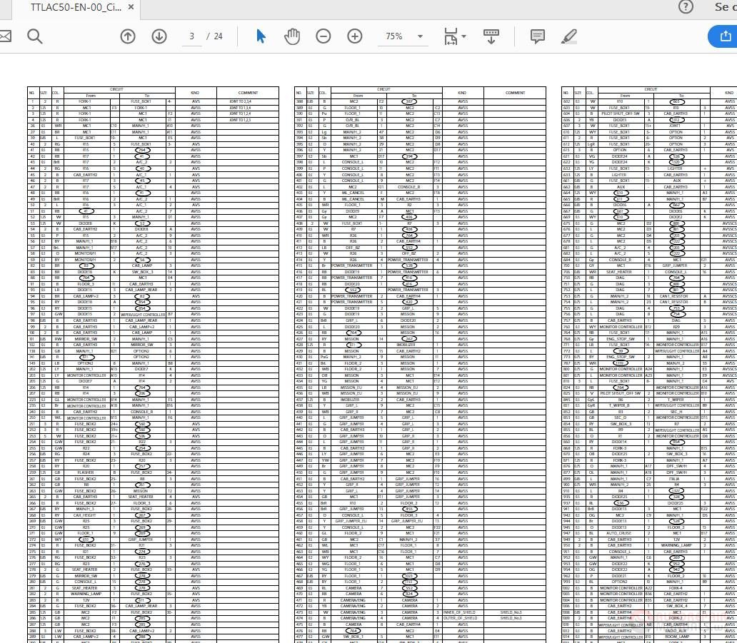
Task: Activate the selection arrow tool
Action: (261, 36)
